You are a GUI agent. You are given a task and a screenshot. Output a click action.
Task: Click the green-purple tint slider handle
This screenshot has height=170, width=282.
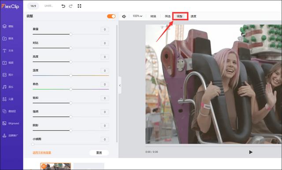pos(71,89)
